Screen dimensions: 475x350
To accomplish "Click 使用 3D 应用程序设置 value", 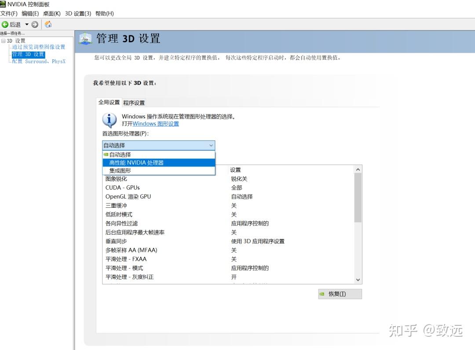I will (x=258, y=241).
